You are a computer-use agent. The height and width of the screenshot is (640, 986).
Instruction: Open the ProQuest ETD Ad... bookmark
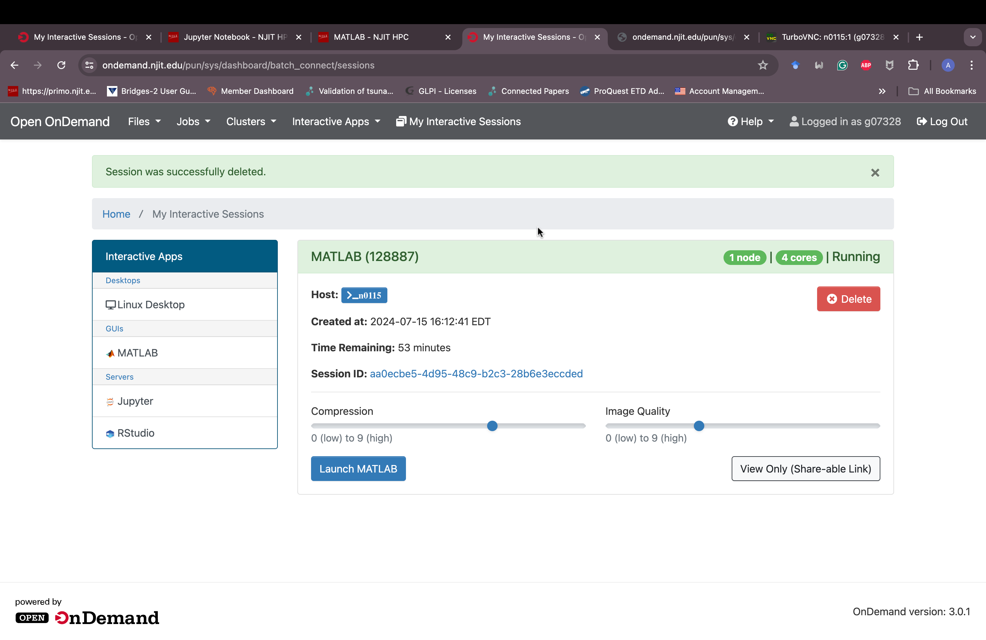point(622,91)
